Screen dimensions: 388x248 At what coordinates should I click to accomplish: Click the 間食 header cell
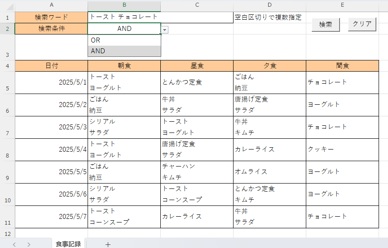click(x=343, y=66)
